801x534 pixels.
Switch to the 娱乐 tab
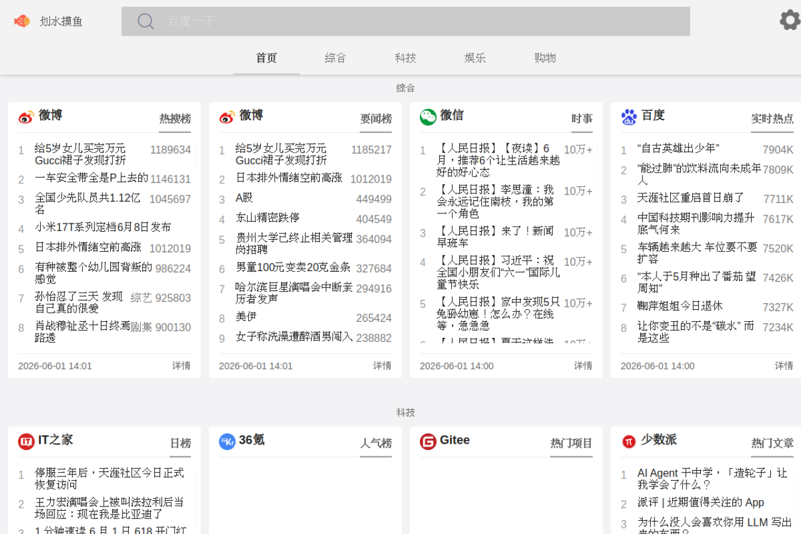pos(475,58)
